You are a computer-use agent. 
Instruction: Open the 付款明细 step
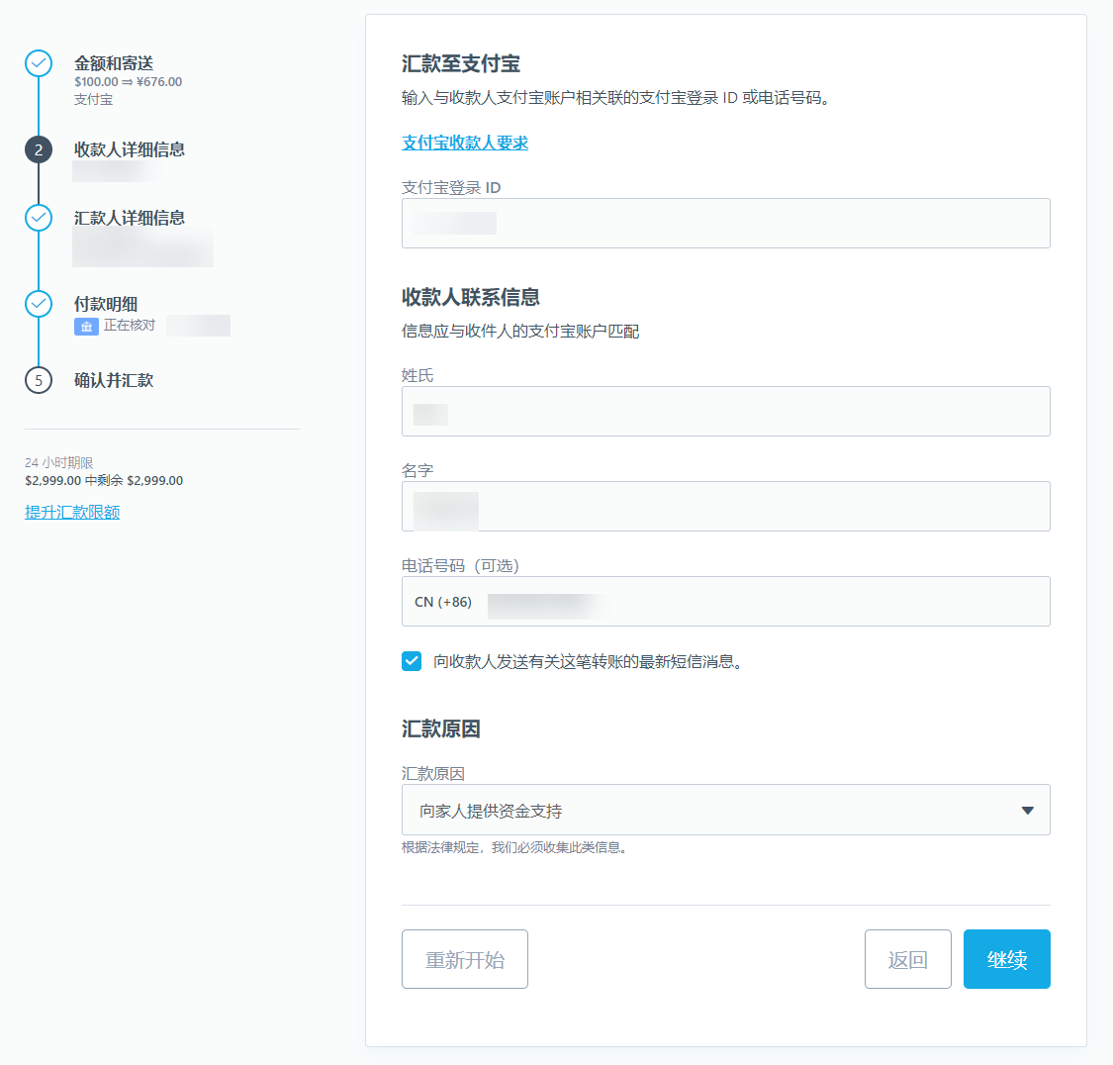click(x=106, y=304)
